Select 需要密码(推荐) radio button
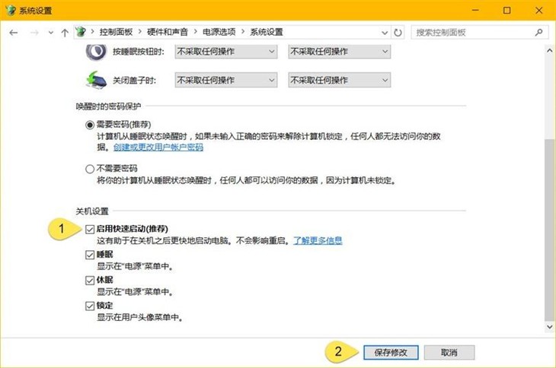 tap(90, 125)
